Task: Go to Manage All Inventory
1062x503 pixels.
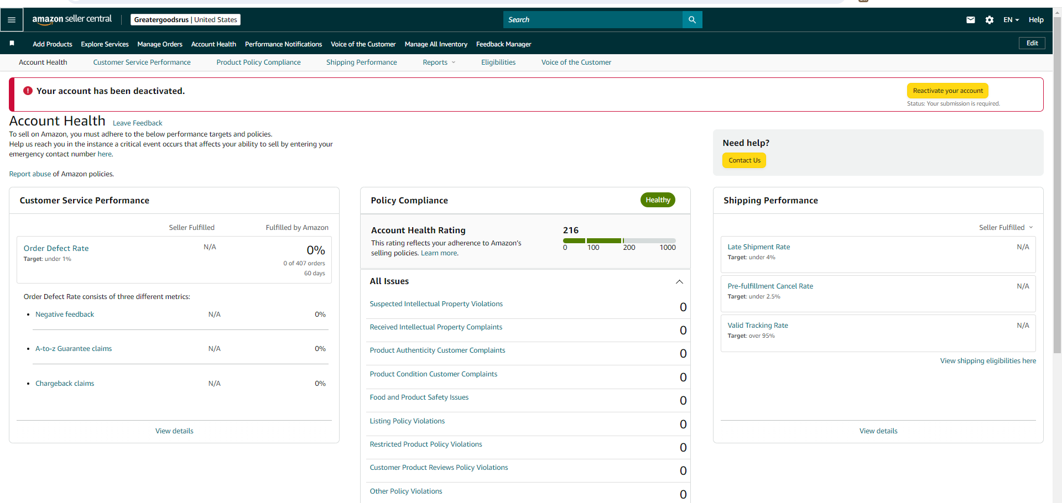Action: [x=436, y=44]
